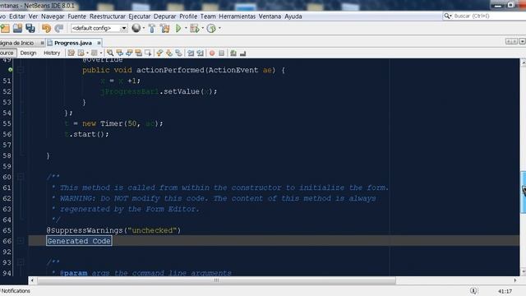Toggle Rectangular Selection mode
This screenshot has height=296, width=526.
point(148,53)
